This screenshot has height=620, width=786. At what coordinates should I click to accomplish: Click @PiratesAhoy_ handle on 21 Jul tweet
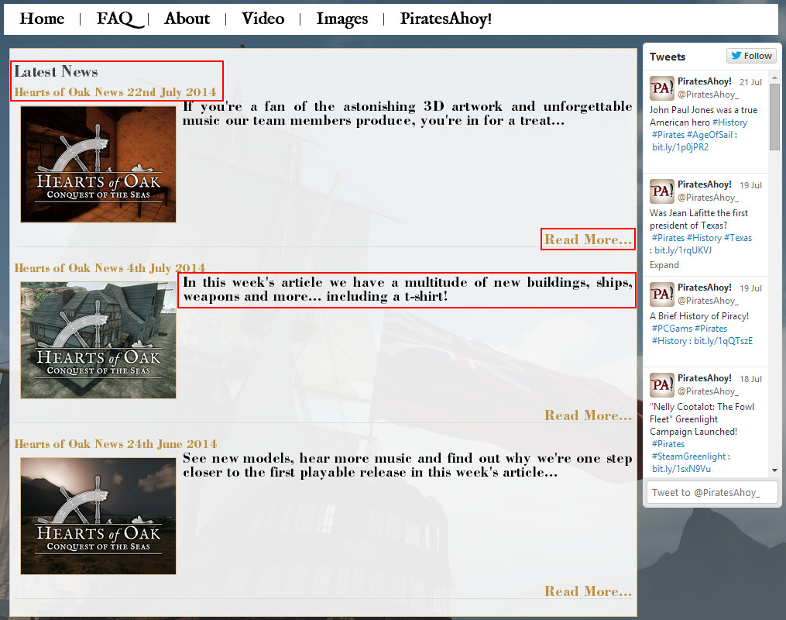click(x=708, y=95)
